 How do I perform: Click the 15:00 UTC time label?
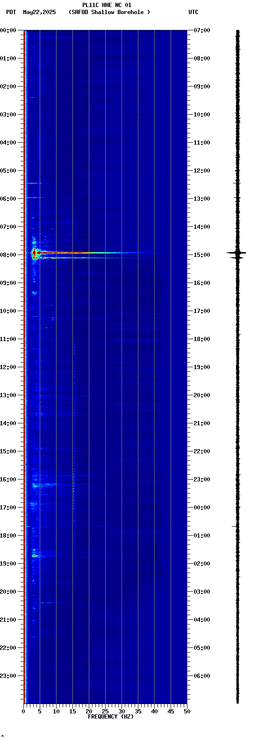click(x=202, y=255)
